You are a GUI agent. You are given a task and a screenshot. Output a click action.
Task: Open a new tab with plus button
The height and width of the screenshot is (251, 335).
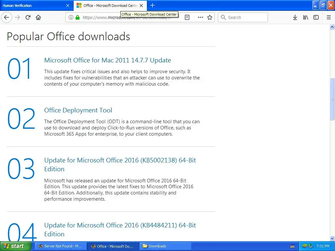click(152, 5)
